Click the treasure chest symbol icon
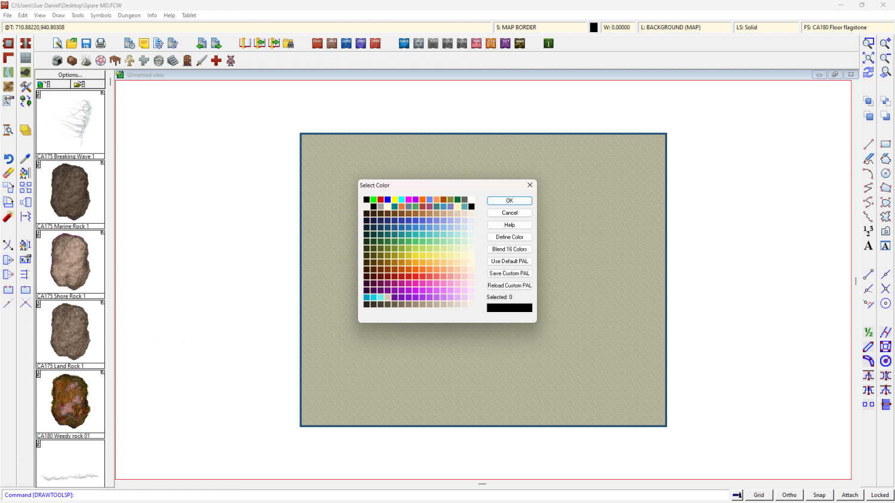 (x=72, y=60)
